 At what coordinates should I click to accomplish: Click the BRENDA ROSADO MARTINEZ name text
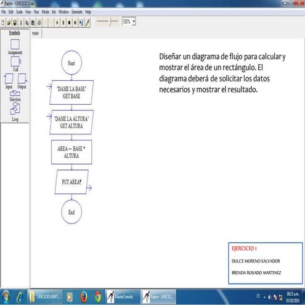point(256,273)
